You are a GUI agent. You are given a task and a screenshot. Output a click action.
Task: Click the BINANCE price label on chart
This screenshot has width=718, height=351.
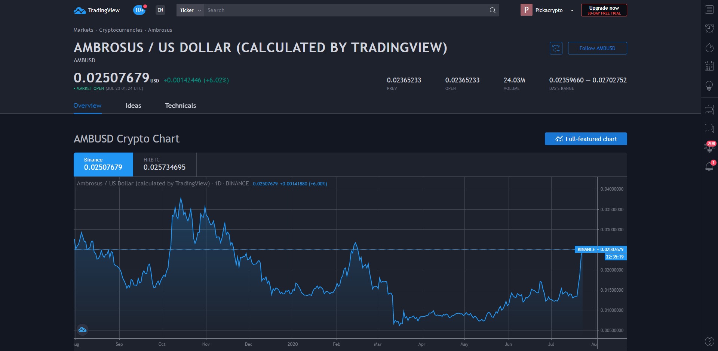pos(586,249)
